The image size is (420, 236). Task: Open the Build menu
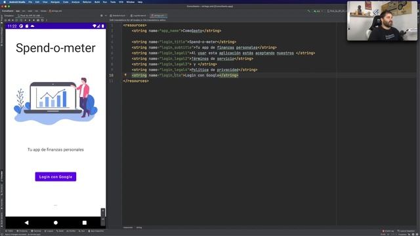(x=97, y=2)
